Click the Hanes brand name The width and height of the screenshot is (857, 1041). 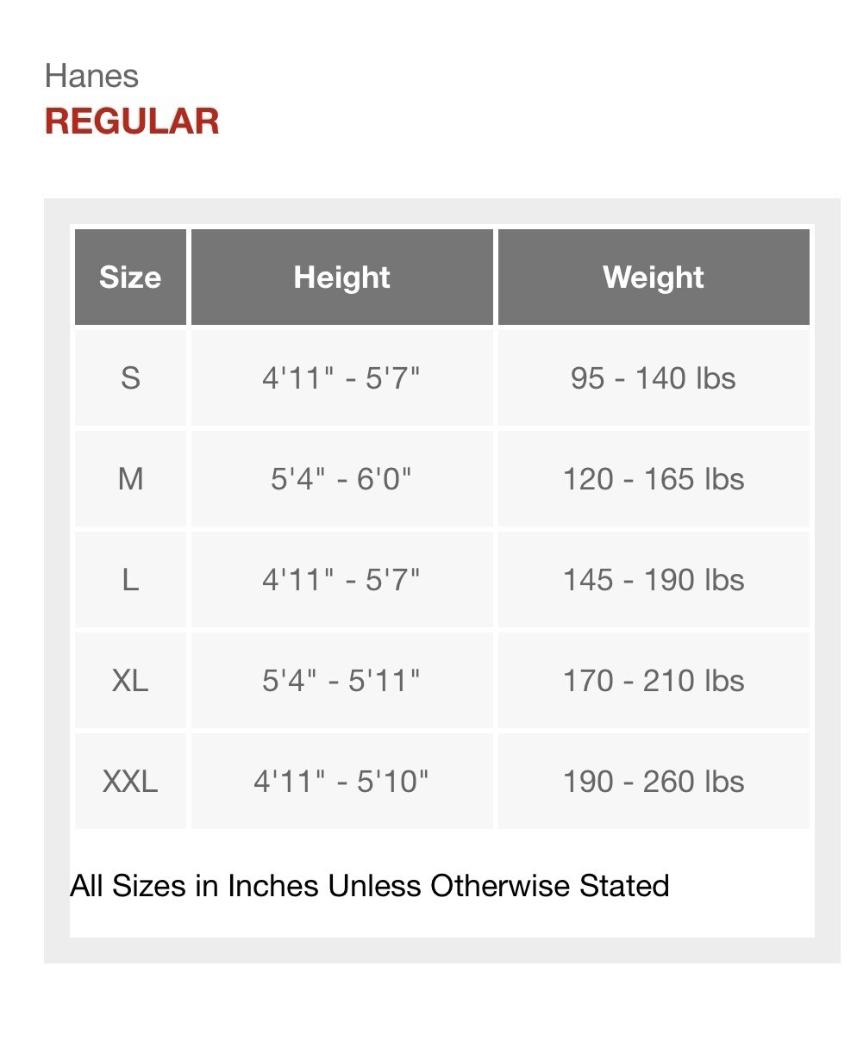91,76
